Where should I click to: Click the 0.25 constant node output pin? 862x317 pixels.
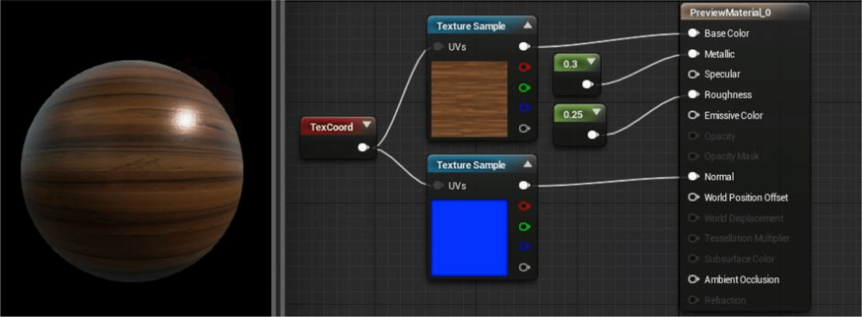(593, 135)
